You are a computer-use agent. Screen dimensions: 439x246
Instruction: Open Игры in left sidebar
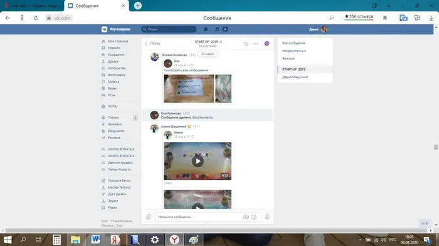[x=112, y=95]
